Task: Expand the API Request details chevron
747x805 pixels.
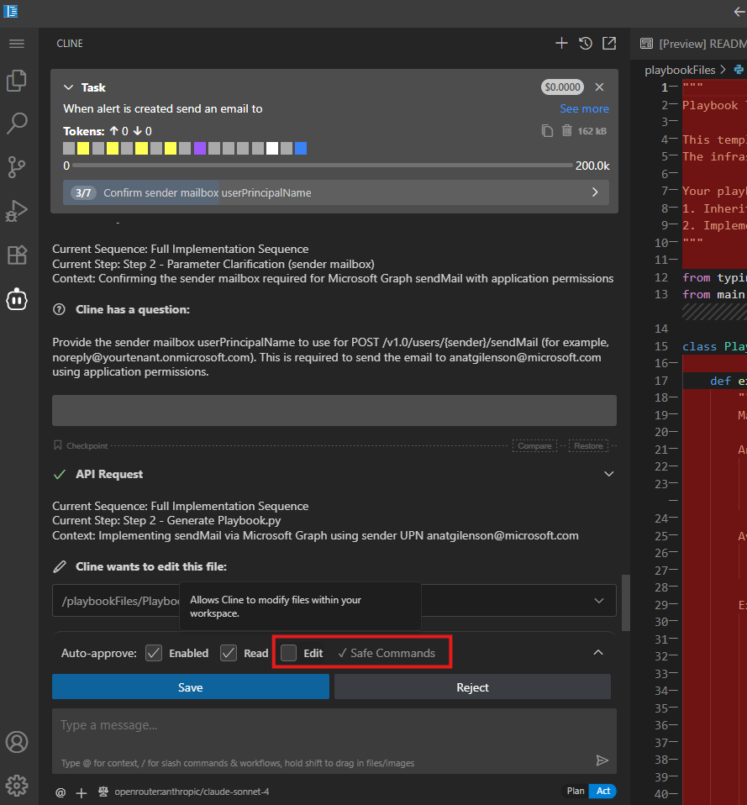Action: point(608,474)
